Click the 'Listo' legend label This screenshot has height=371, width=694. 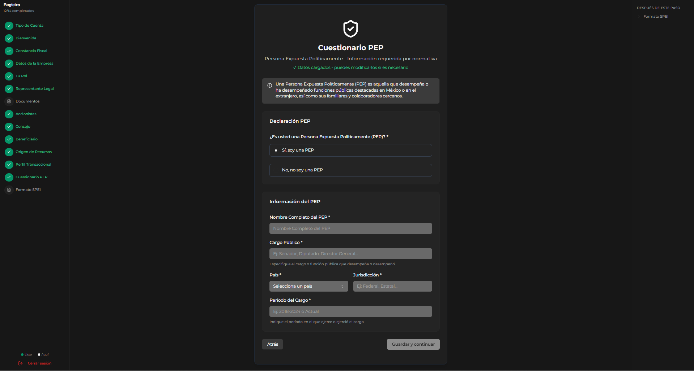pos(28,355)
